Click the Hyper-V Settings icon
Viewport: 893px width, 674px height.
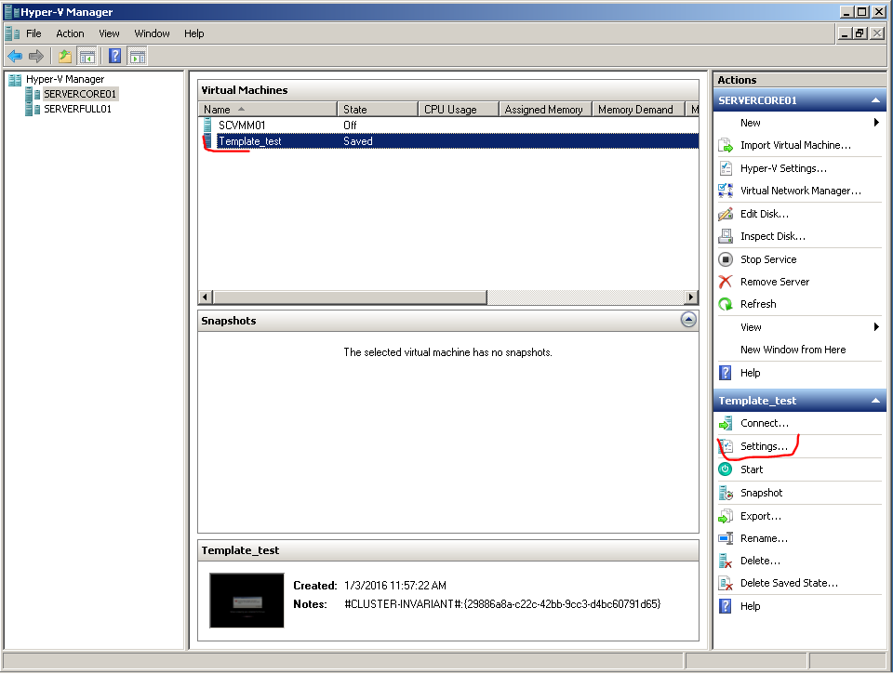pos(726,168)
